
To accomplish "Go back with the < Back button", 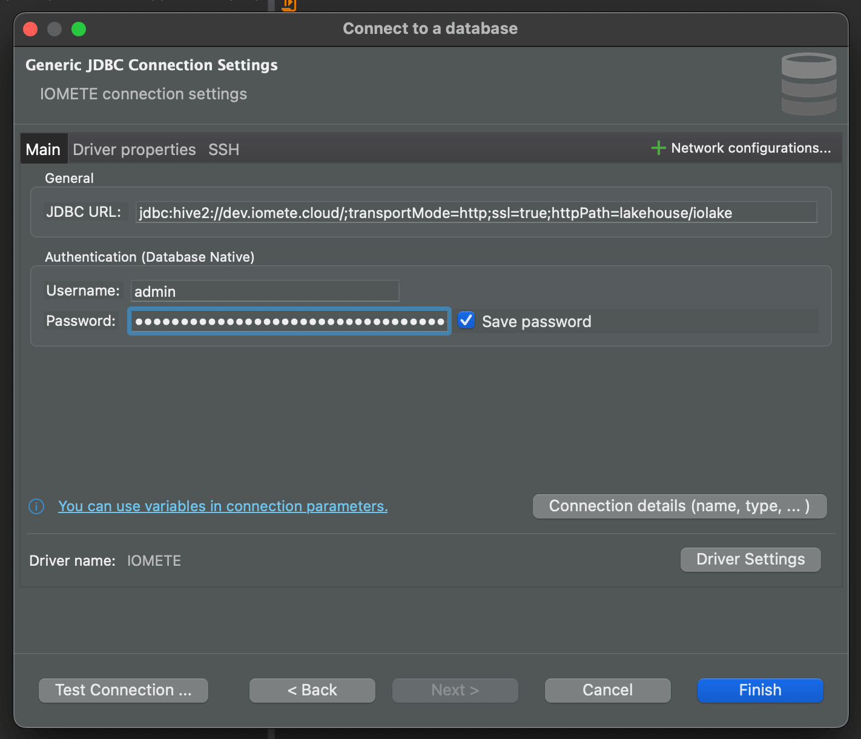I will [312, 690].
